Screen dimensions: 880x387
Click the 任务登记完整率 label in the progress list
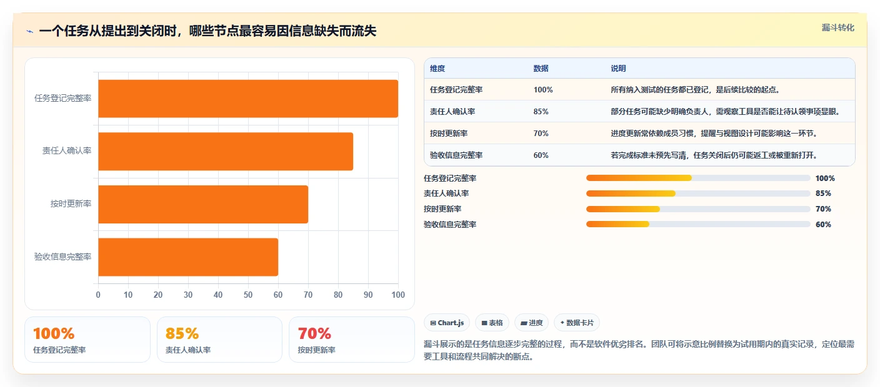click(450, 178)
